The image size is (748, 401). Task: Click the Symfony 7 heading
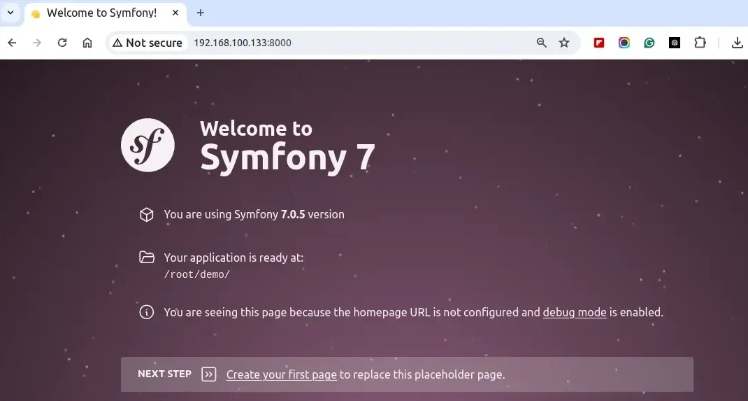[287, 157]
